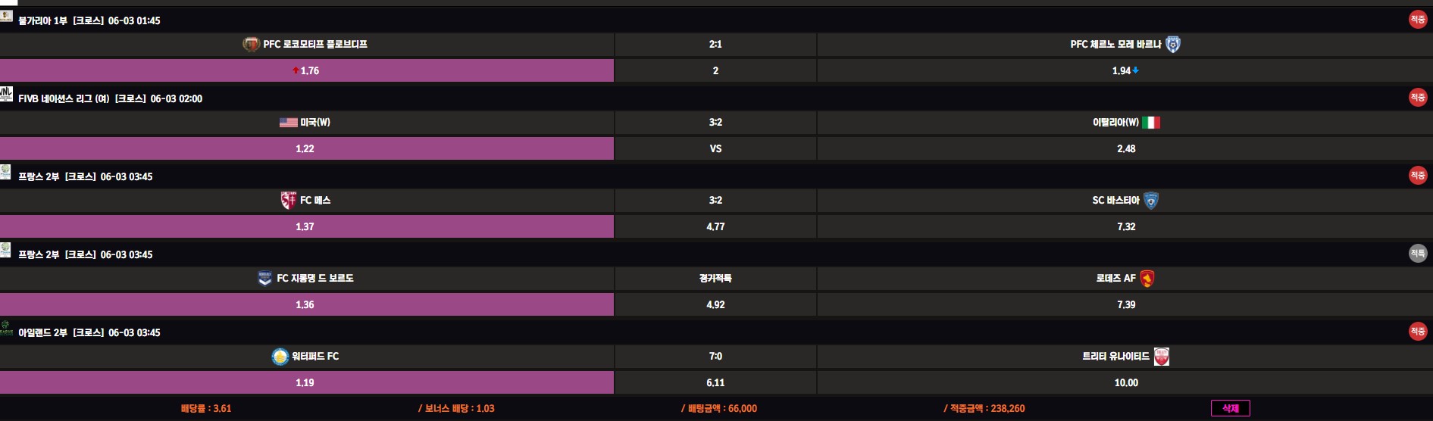This screenshot has width=1433, height=421.
Task: Select the 1.94 away odds cell
Action: [1125, 70]
